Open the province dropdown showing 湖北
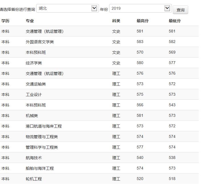Screen dimensions: 201x186 (67, 8)
